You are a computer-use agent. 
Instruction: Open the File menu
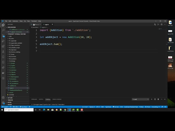coord(6,21)
